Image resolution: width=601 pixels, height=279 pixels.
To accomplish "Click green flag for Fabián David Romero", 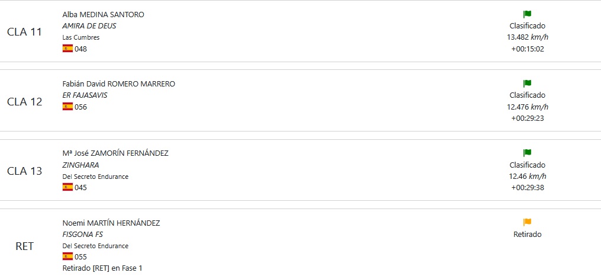I will click(x=527, y=84).
